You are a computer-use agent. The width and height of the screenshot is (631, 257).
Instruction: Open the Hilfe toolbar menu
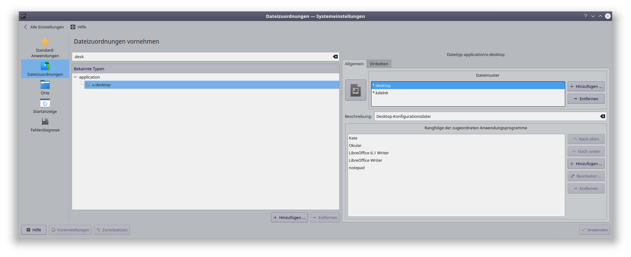[78, 27]
